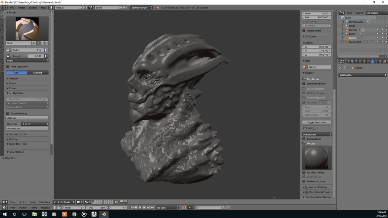This screenshot has width=388, height=218.
Task: Click the Camera icon in the Outliner
Action: (347, 30)
